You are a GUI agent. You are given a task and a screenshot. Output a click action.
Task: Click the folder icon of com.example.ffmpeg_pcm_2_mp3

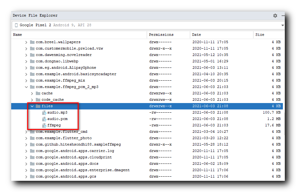(32, 87)
